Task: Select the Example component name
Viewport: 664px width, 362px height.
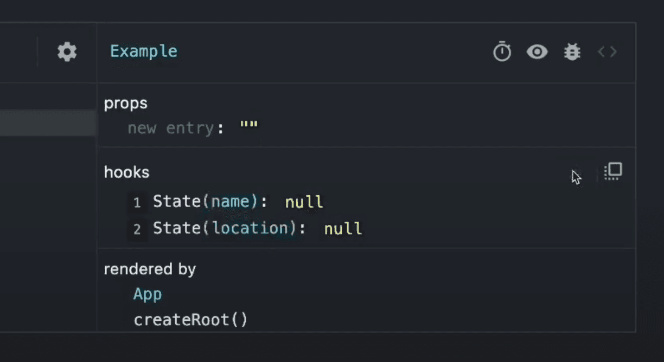Action: 144,51
